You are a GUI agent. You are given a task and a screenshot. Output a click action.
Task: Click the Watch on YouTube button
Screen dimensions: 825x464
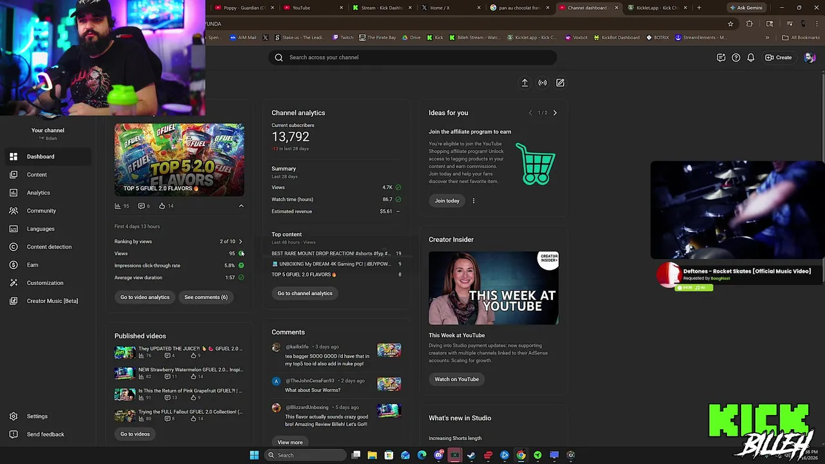pyautogui.click(x=456, y=379)
